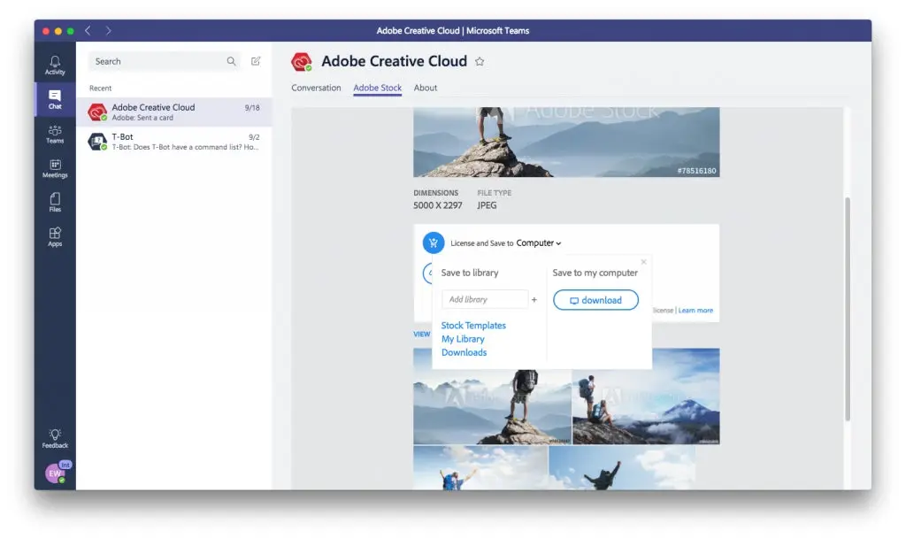Image resolution: width=906 pixels, height=539 pixels.
Task: Switch to the About tab
Action: 426,88
